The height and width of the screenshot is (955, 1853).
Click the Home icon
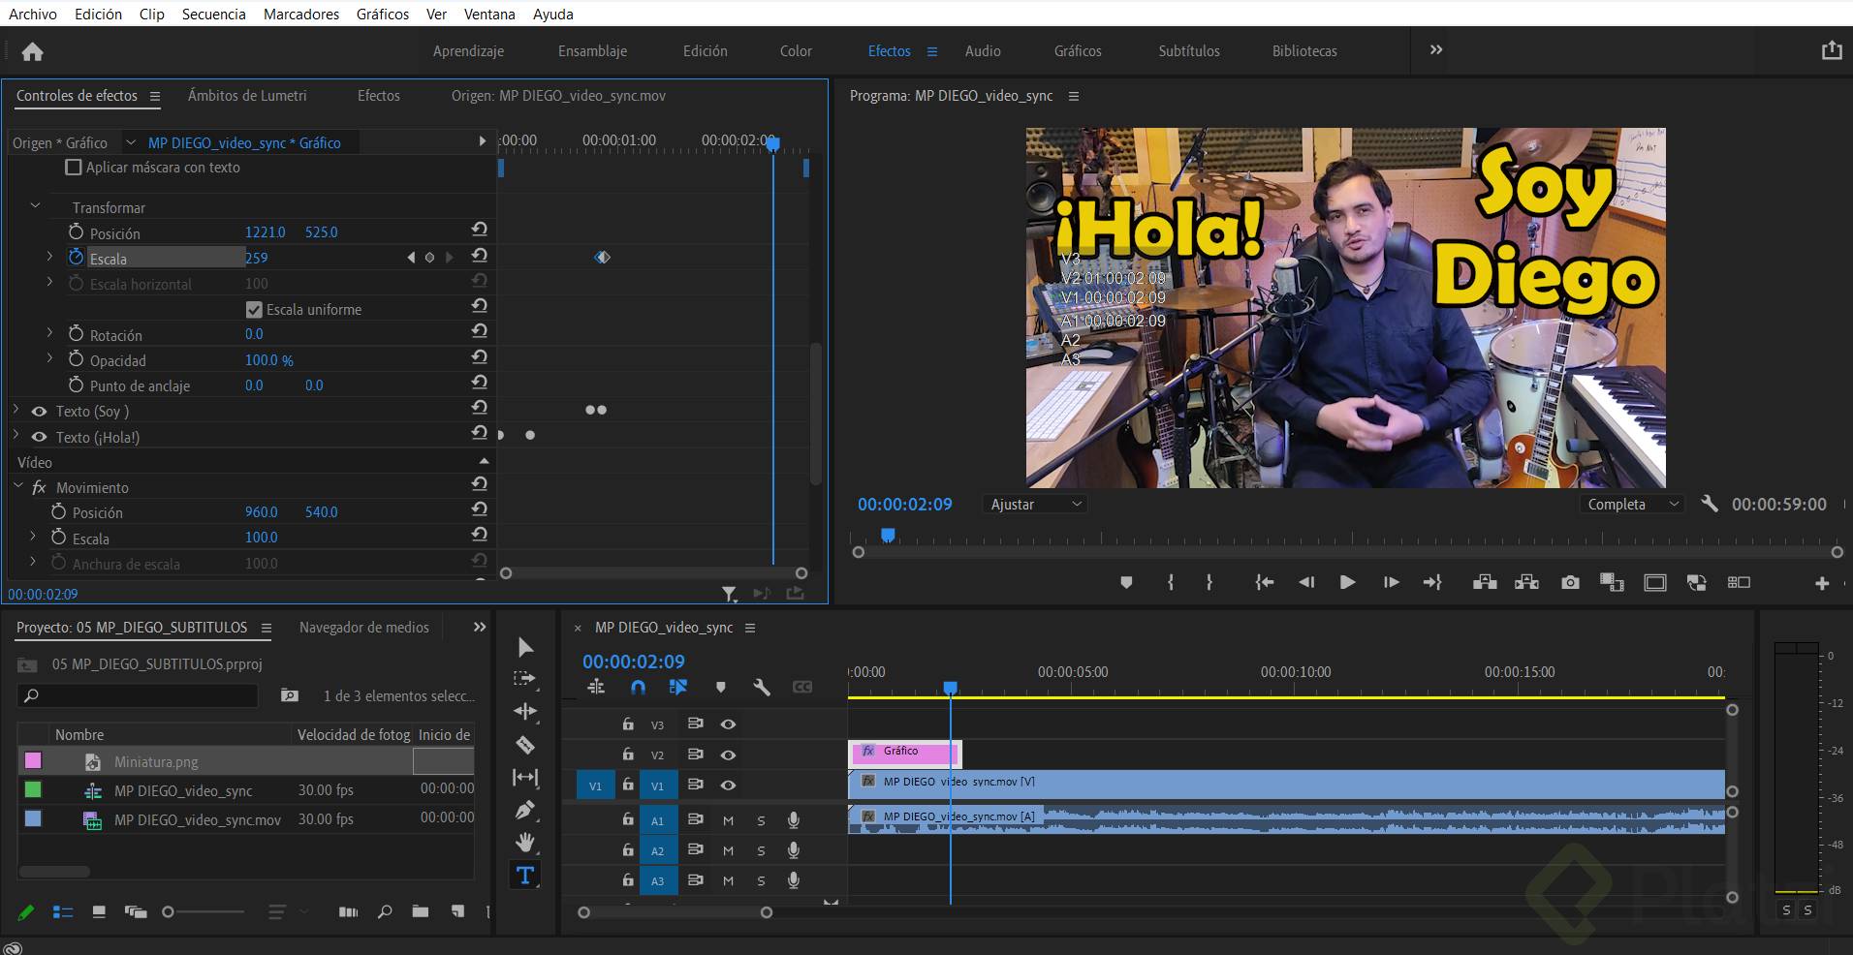(x=32, y=52)
